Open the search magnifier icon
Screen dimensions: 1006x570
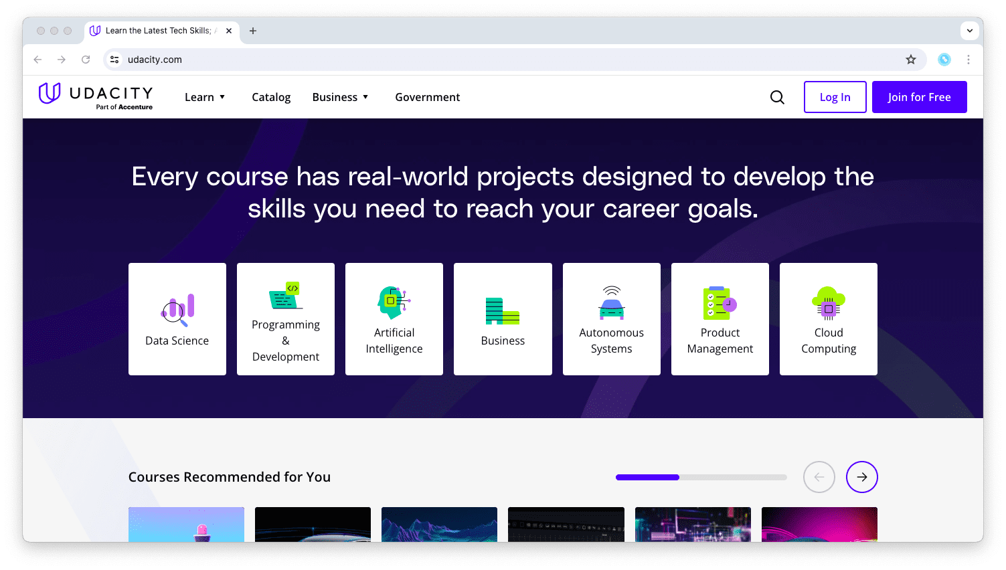[x=777, y=97]
